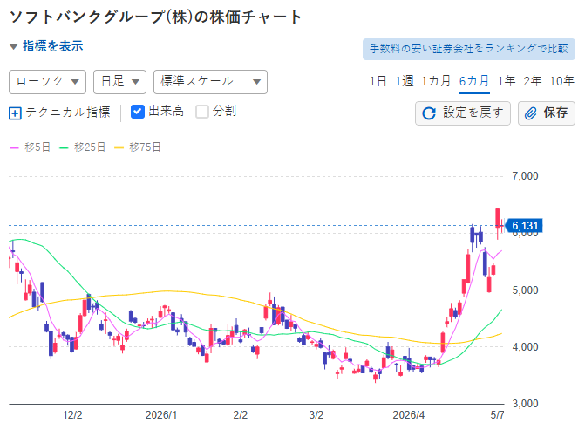585x430 pixels.
Task: Click the 4,000 axis label
Action: (x=526, y=347)
